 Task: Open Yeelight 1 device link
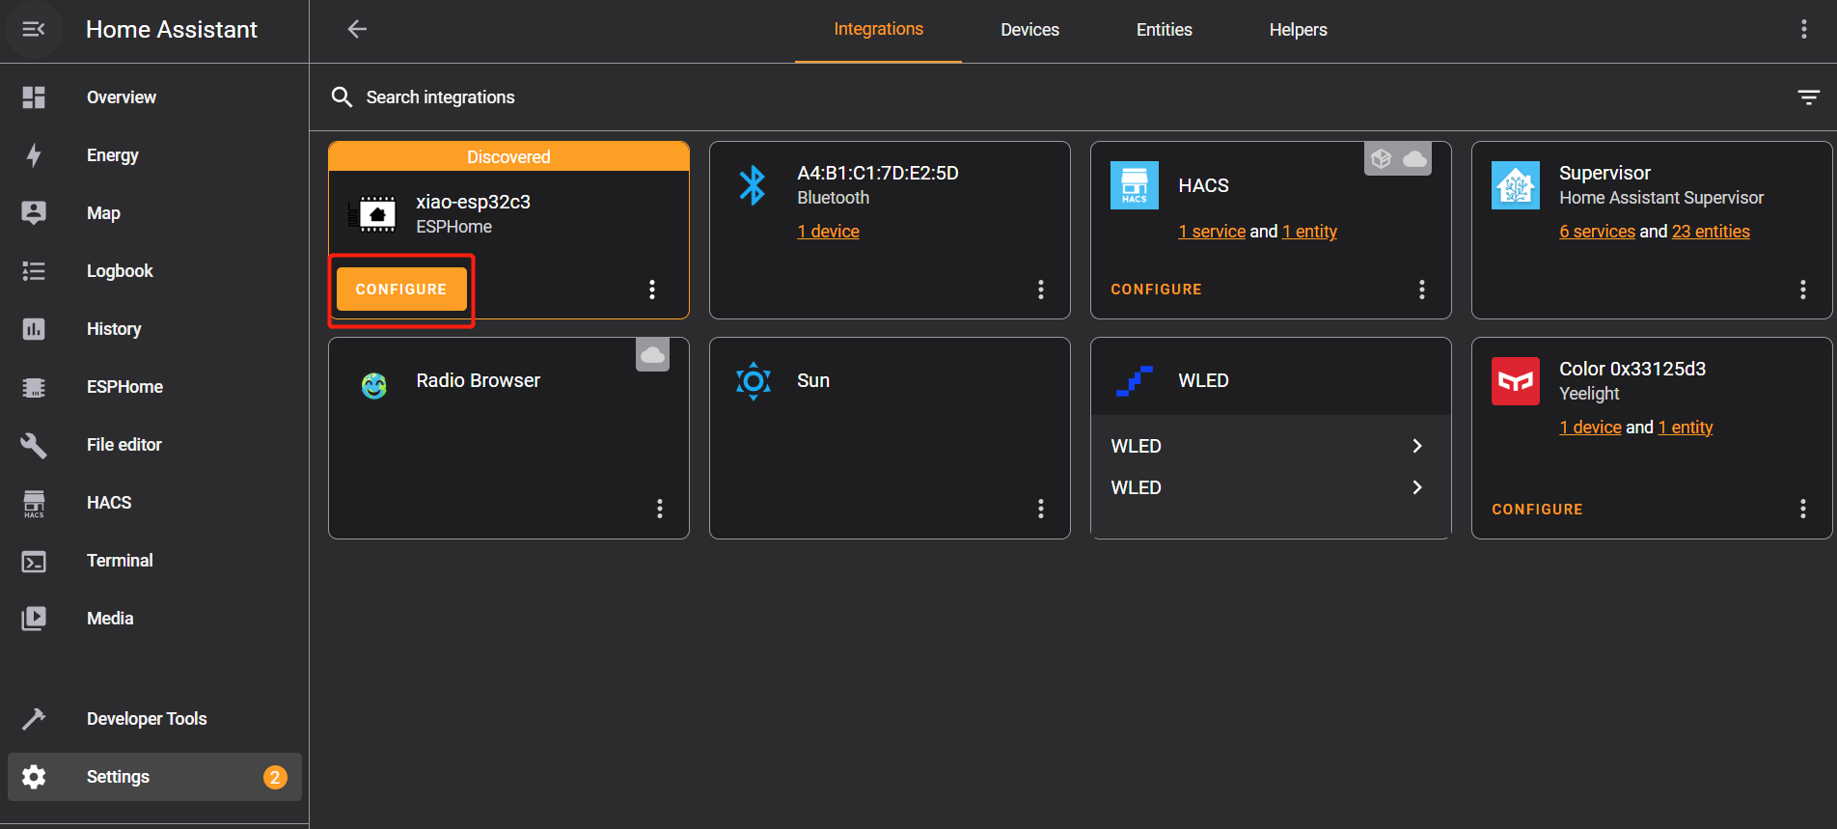pos(1590,428)
